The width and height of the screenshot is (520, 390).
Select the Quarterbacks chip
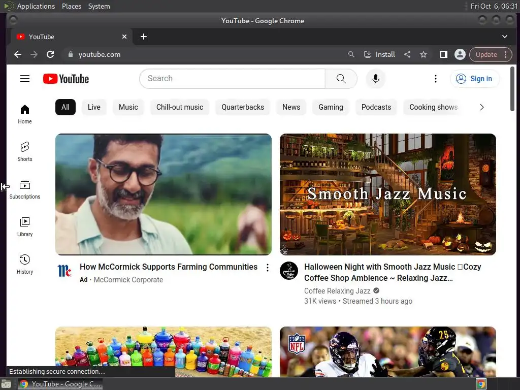[x=243, y=107]
